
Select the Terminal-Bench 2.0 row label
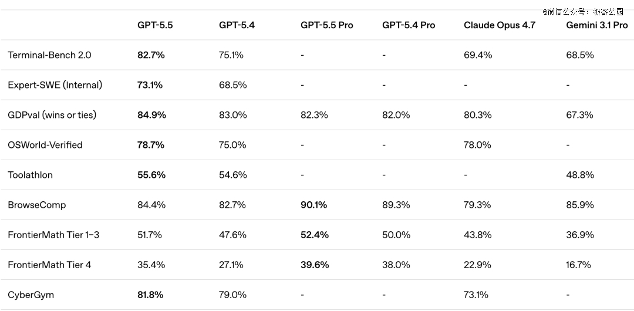[49, 55]
